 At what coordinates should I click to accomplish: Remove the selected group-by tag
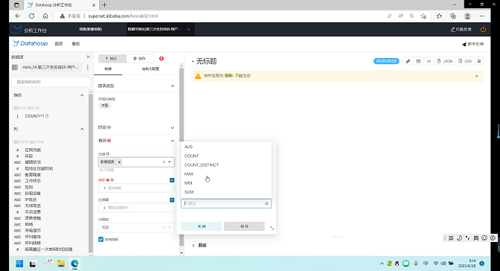click(x=119, y=162)
